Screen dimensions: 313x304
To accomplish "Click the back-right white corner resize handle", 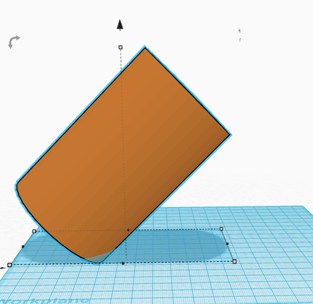I will [x=221, y=229].
